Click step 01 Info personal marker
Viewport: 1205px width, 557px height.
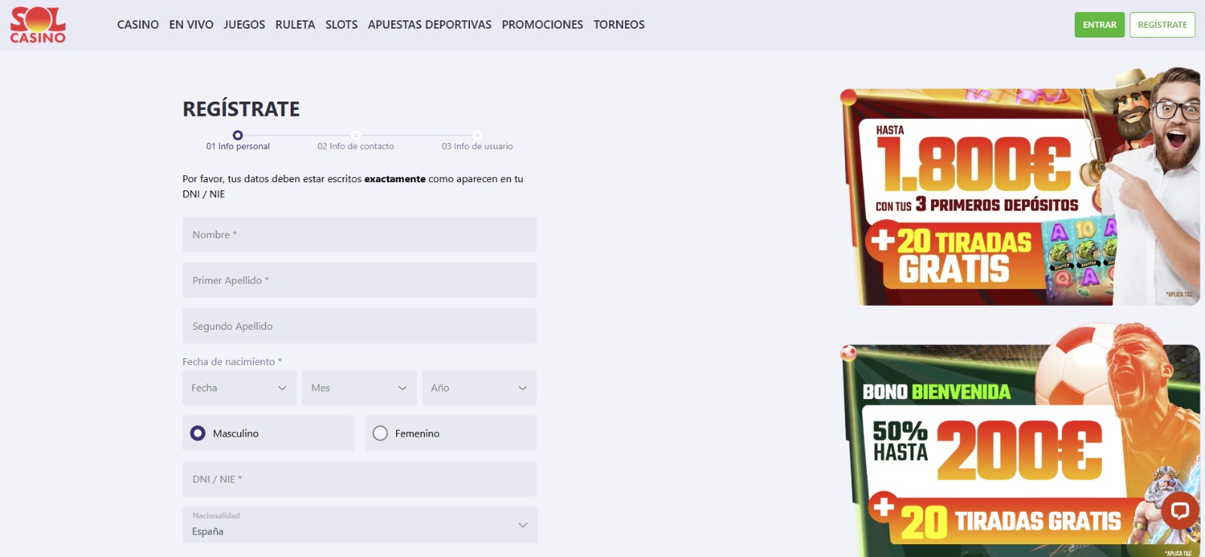click(x=238, y=135)
